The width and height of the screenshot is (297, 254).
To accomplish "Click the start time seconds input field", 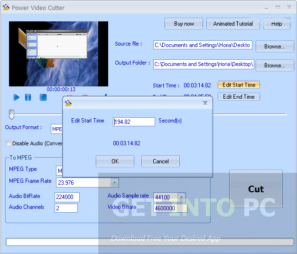I will pos(134,122).
